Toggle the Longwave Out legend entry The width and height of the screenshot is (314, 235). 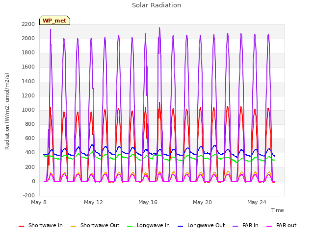point(201,225)
